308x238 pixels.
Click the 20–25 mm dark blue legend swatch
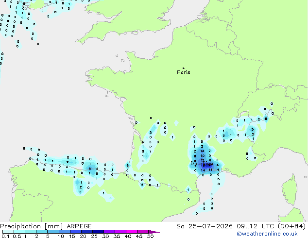[x=87, y=232]
